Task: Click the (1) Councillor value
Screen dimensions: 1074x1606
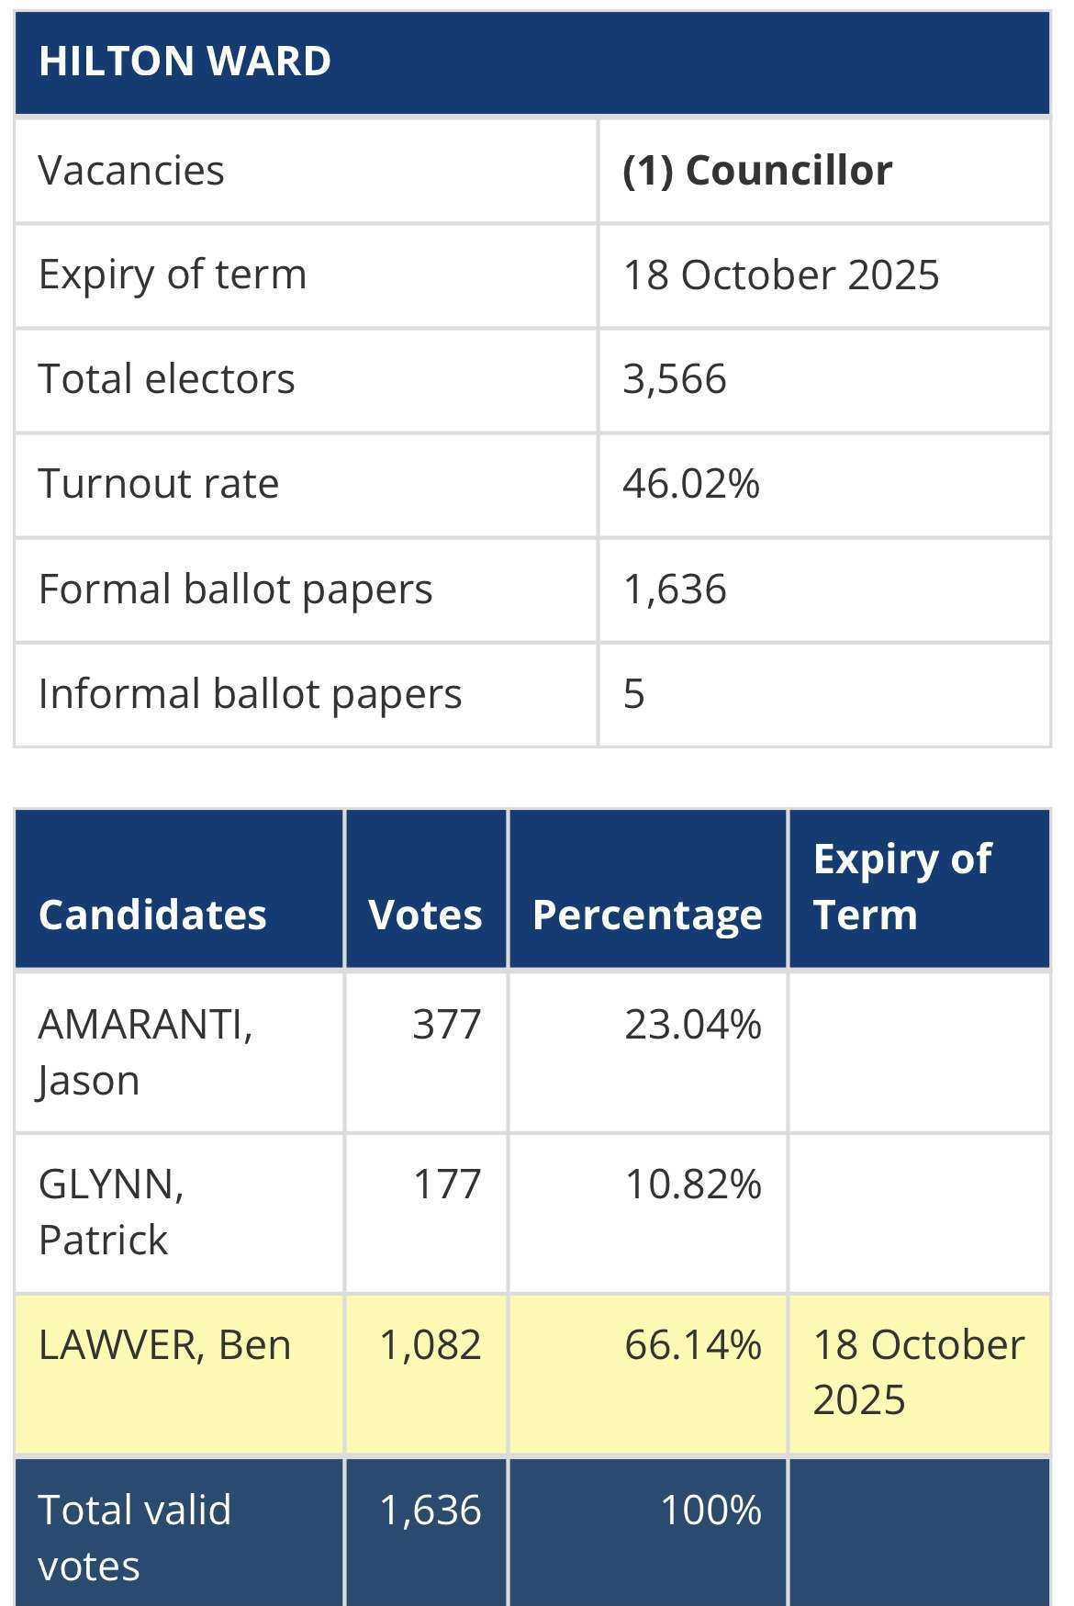Action: click(757, 171)
